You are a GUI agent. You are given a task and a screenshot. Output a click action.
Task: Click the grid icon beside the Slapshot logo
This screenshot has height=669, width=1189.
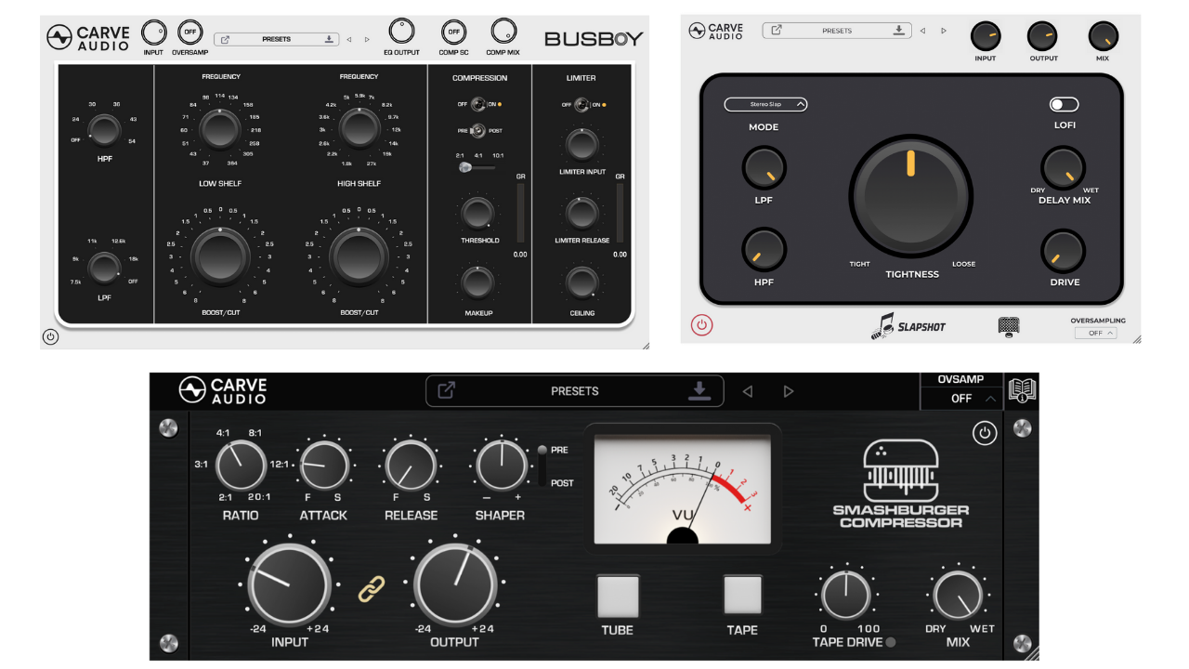click(x=1009, y=326)
